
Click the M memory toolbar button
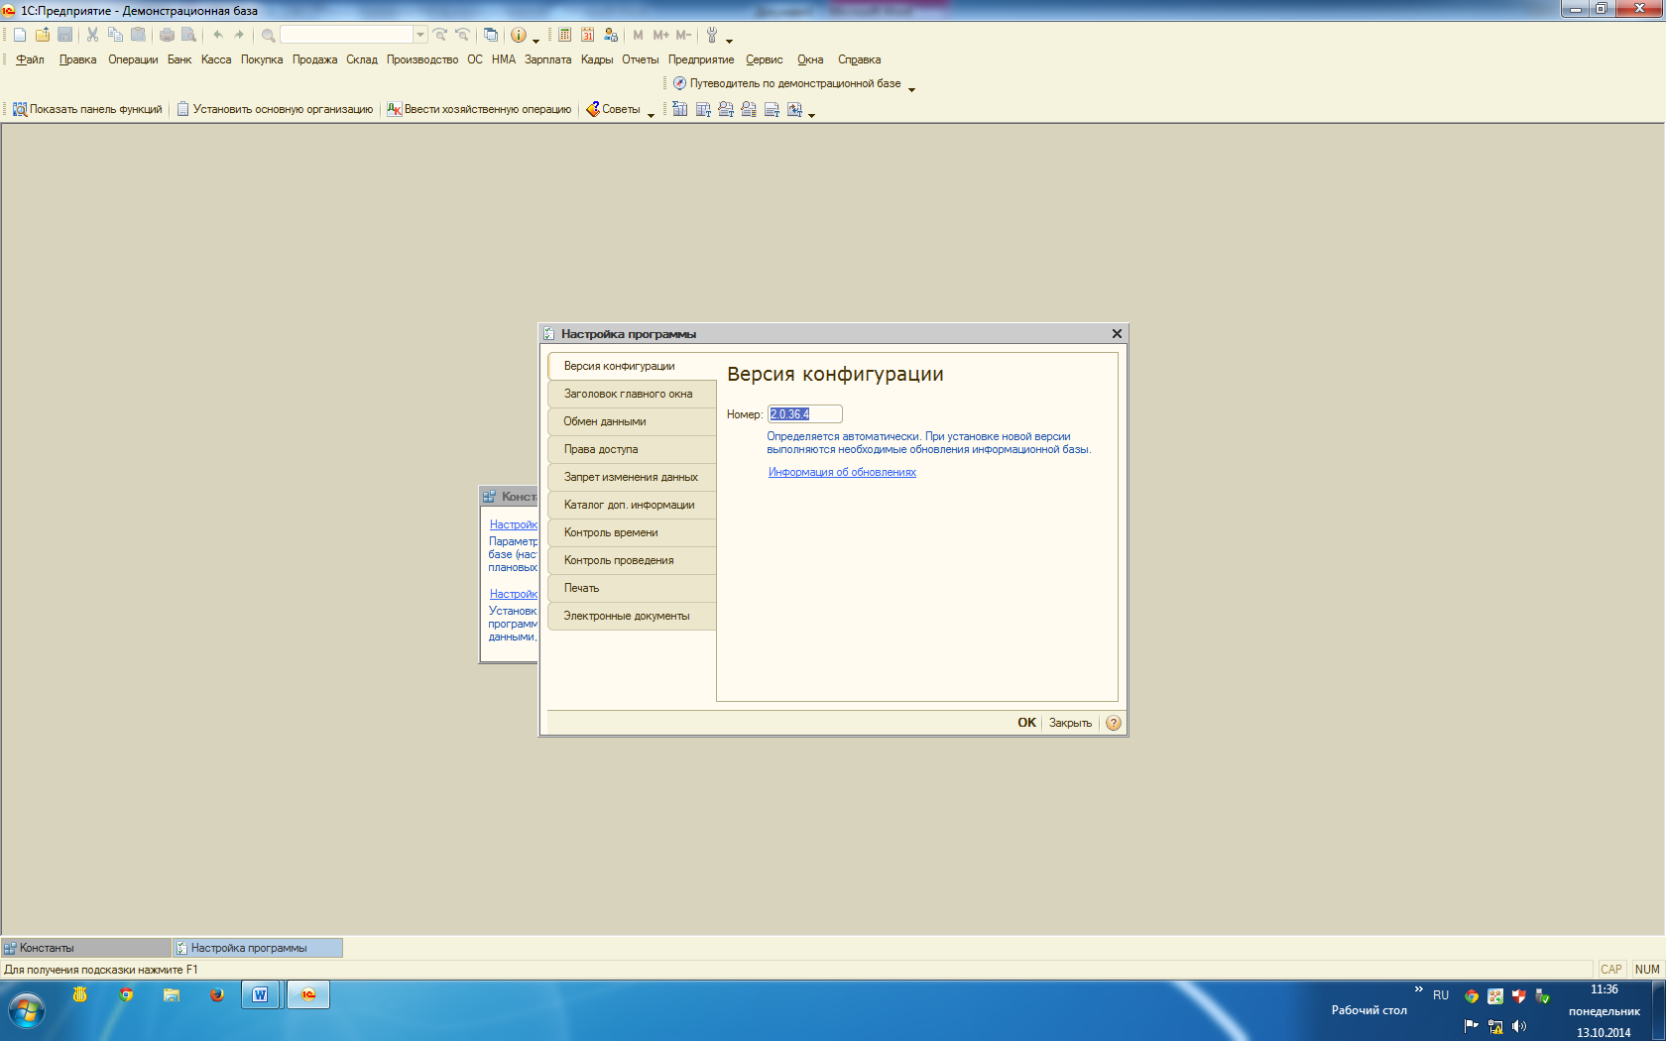[x=638, y=35]
